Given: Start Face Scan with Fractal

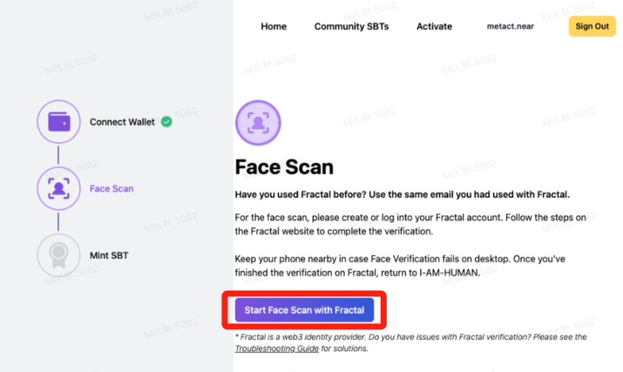Looking at the screenshot, I should (304, 310).
